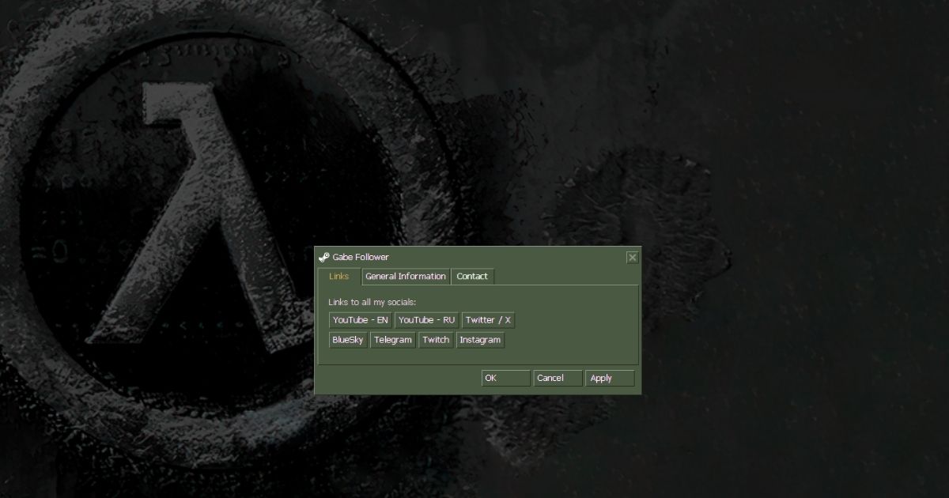Switch to the Links tab

(x=338, y=277)
